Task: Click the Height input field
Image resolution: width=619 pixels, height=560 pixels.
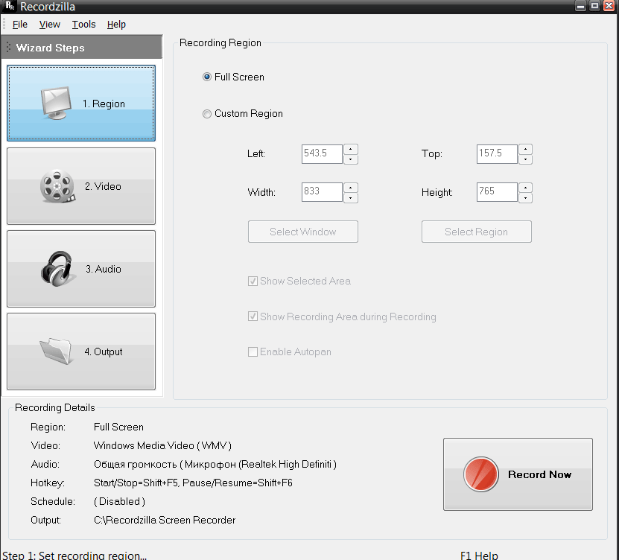Action: tap(497, 192)
